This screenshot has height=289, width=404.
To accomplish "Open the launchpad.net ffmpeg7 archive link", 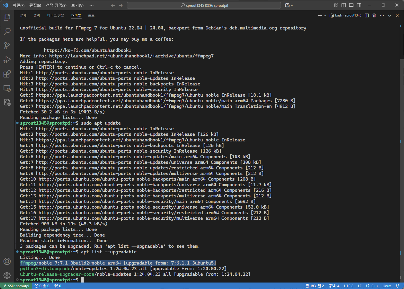I will (131, 56).
